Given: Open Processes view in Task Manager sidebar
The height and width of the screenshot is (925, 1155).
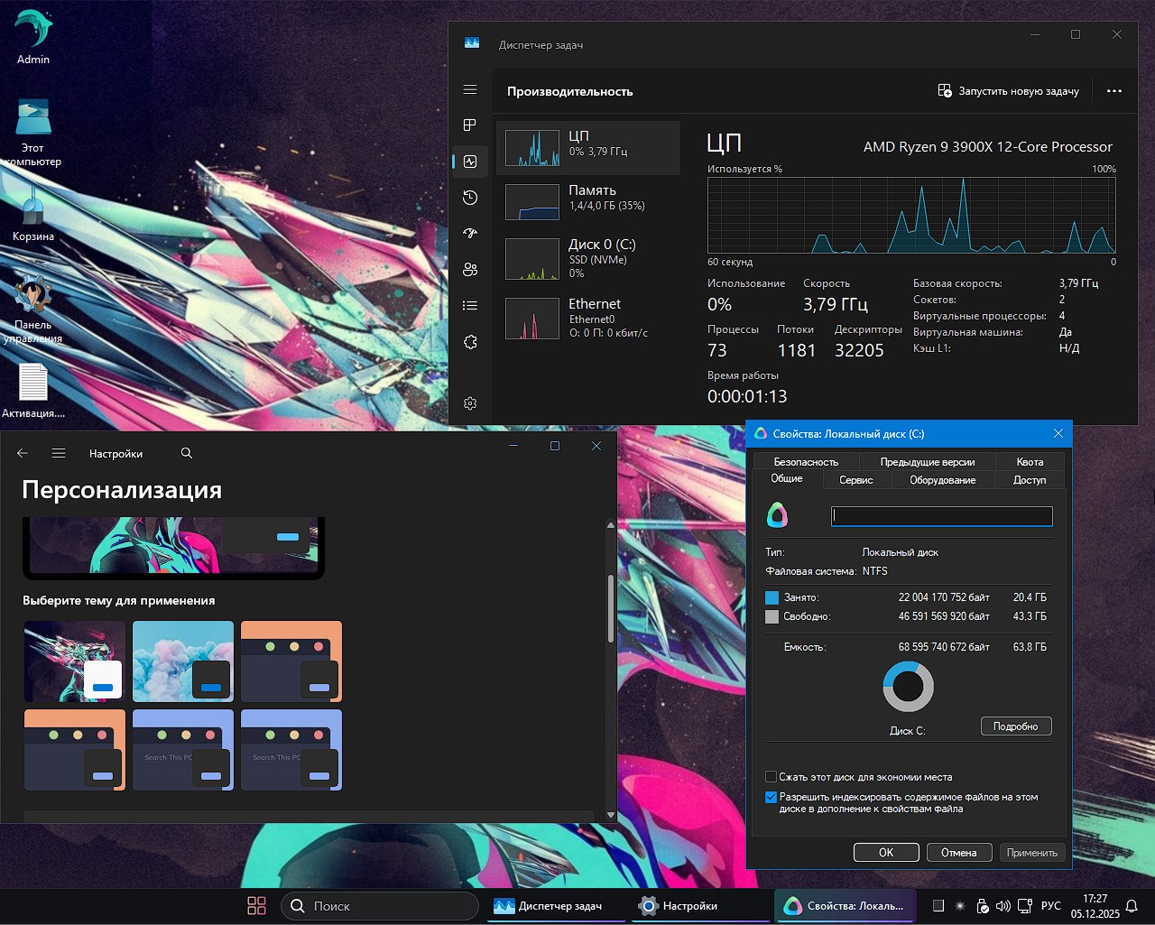Looking at the screenshot, I should [x=469, y=125].
